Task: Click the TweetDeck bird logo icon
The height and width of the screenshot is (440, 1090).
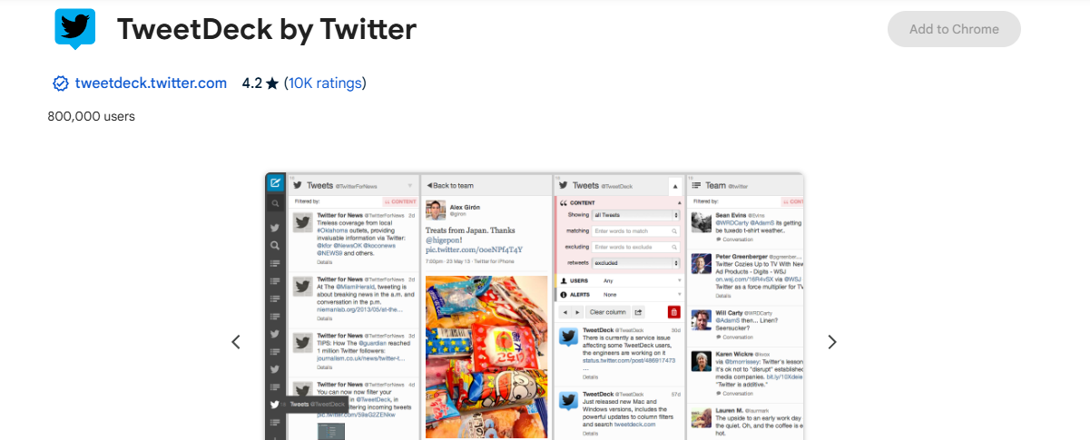Action: click(74, 27)
